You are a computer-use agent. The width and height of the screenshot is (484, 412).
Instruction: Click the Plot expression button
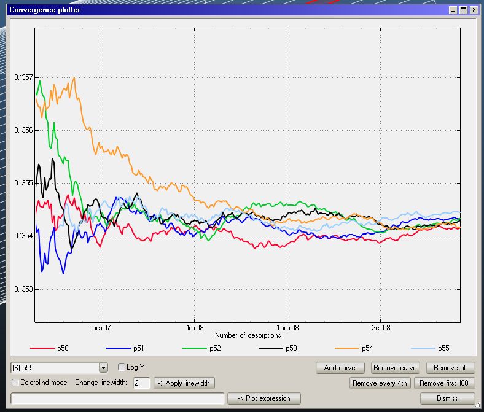point(264,398)
